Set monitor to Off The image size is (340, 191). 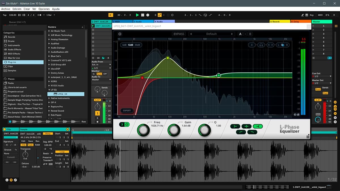105,74
